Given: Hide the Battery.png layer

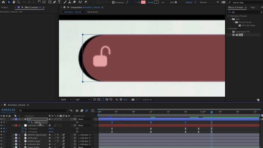Looking at the screenshot, I should [1, 141].
